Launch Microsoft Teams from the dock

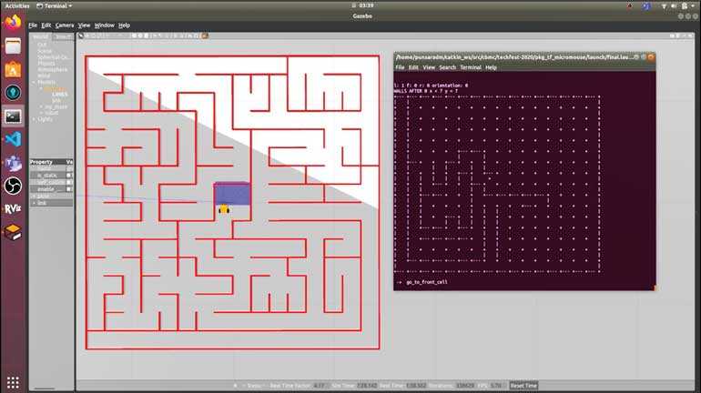click(13, 163)
